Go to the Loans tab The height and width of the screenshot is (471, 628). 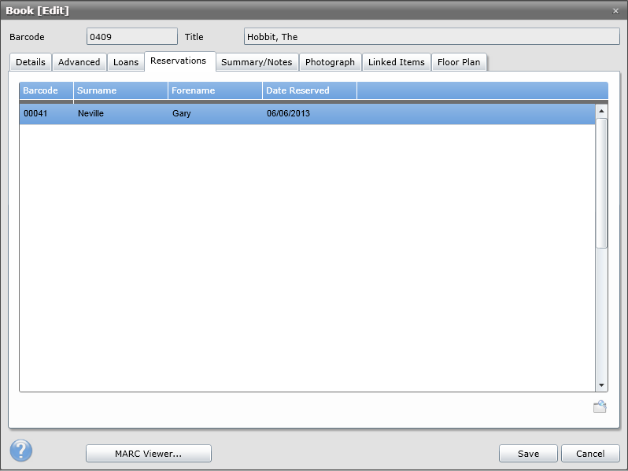click(x=126, y=62)
